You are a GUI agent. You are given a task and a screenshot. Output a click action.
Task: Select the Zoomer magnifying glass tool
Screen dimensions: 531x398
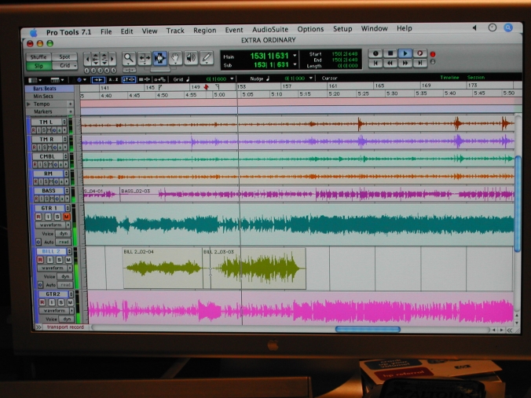128,59
